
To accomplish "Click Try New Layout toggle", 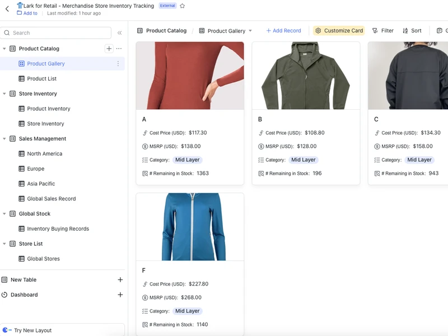I will pos(32,330).
